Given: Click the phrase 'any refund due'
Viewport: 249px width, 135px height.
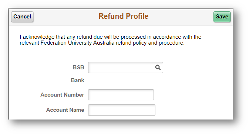Looking at the screenshot, I should click(x=85, y=37).
